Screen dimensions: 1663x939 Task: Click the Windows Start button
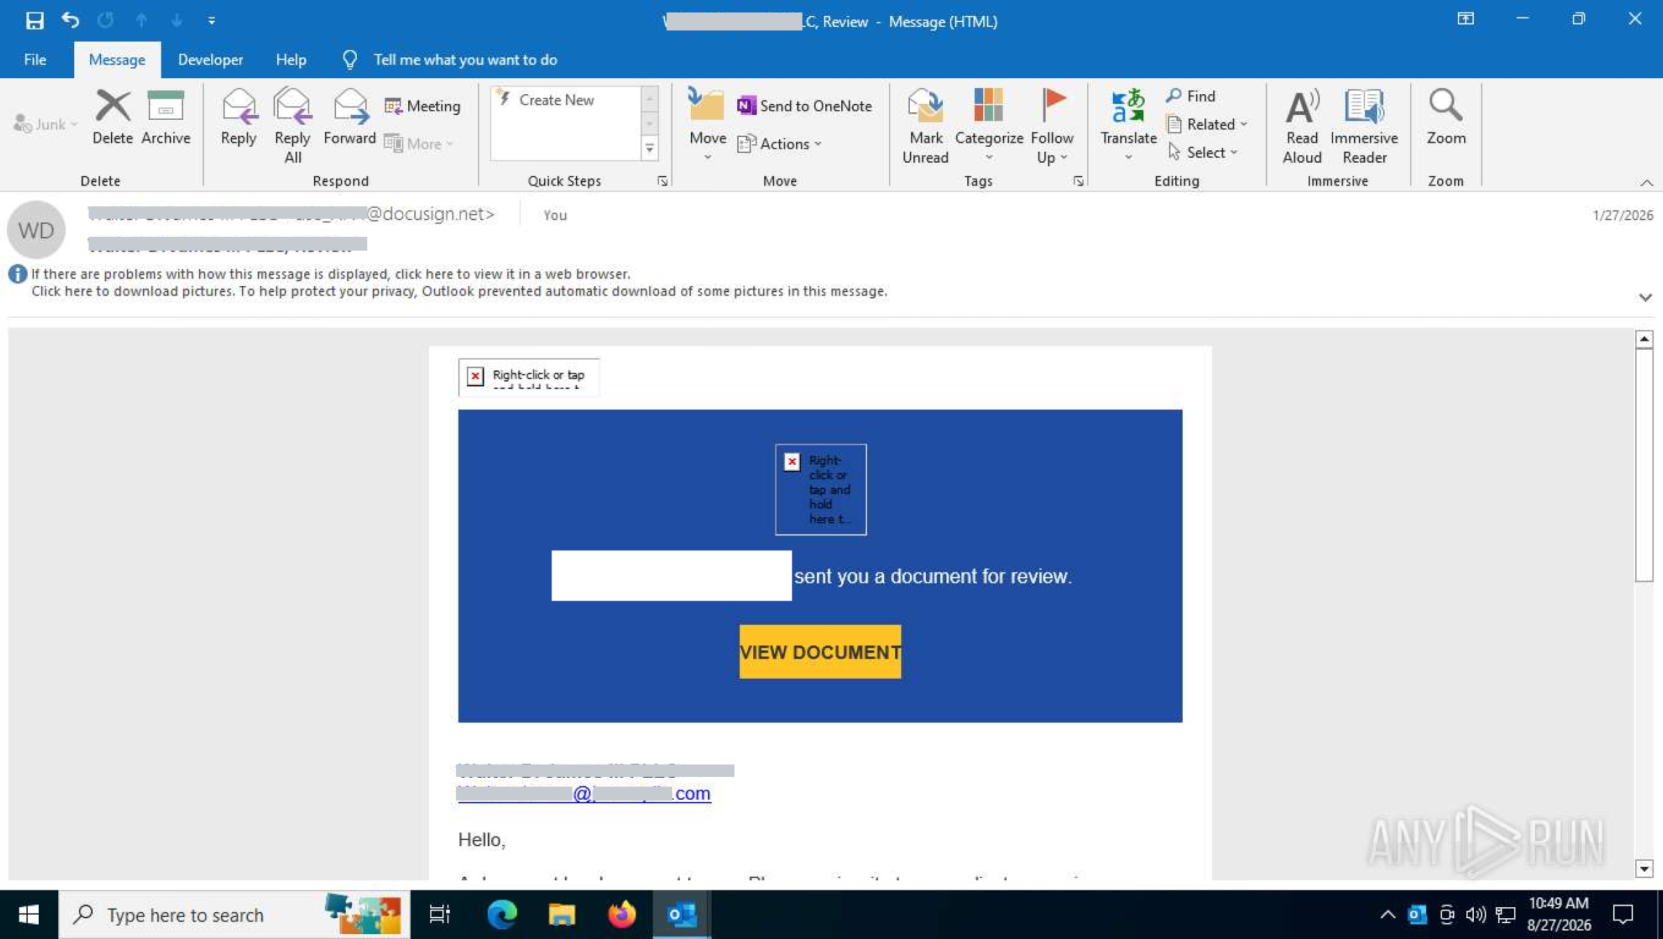[x=28, y=915]
